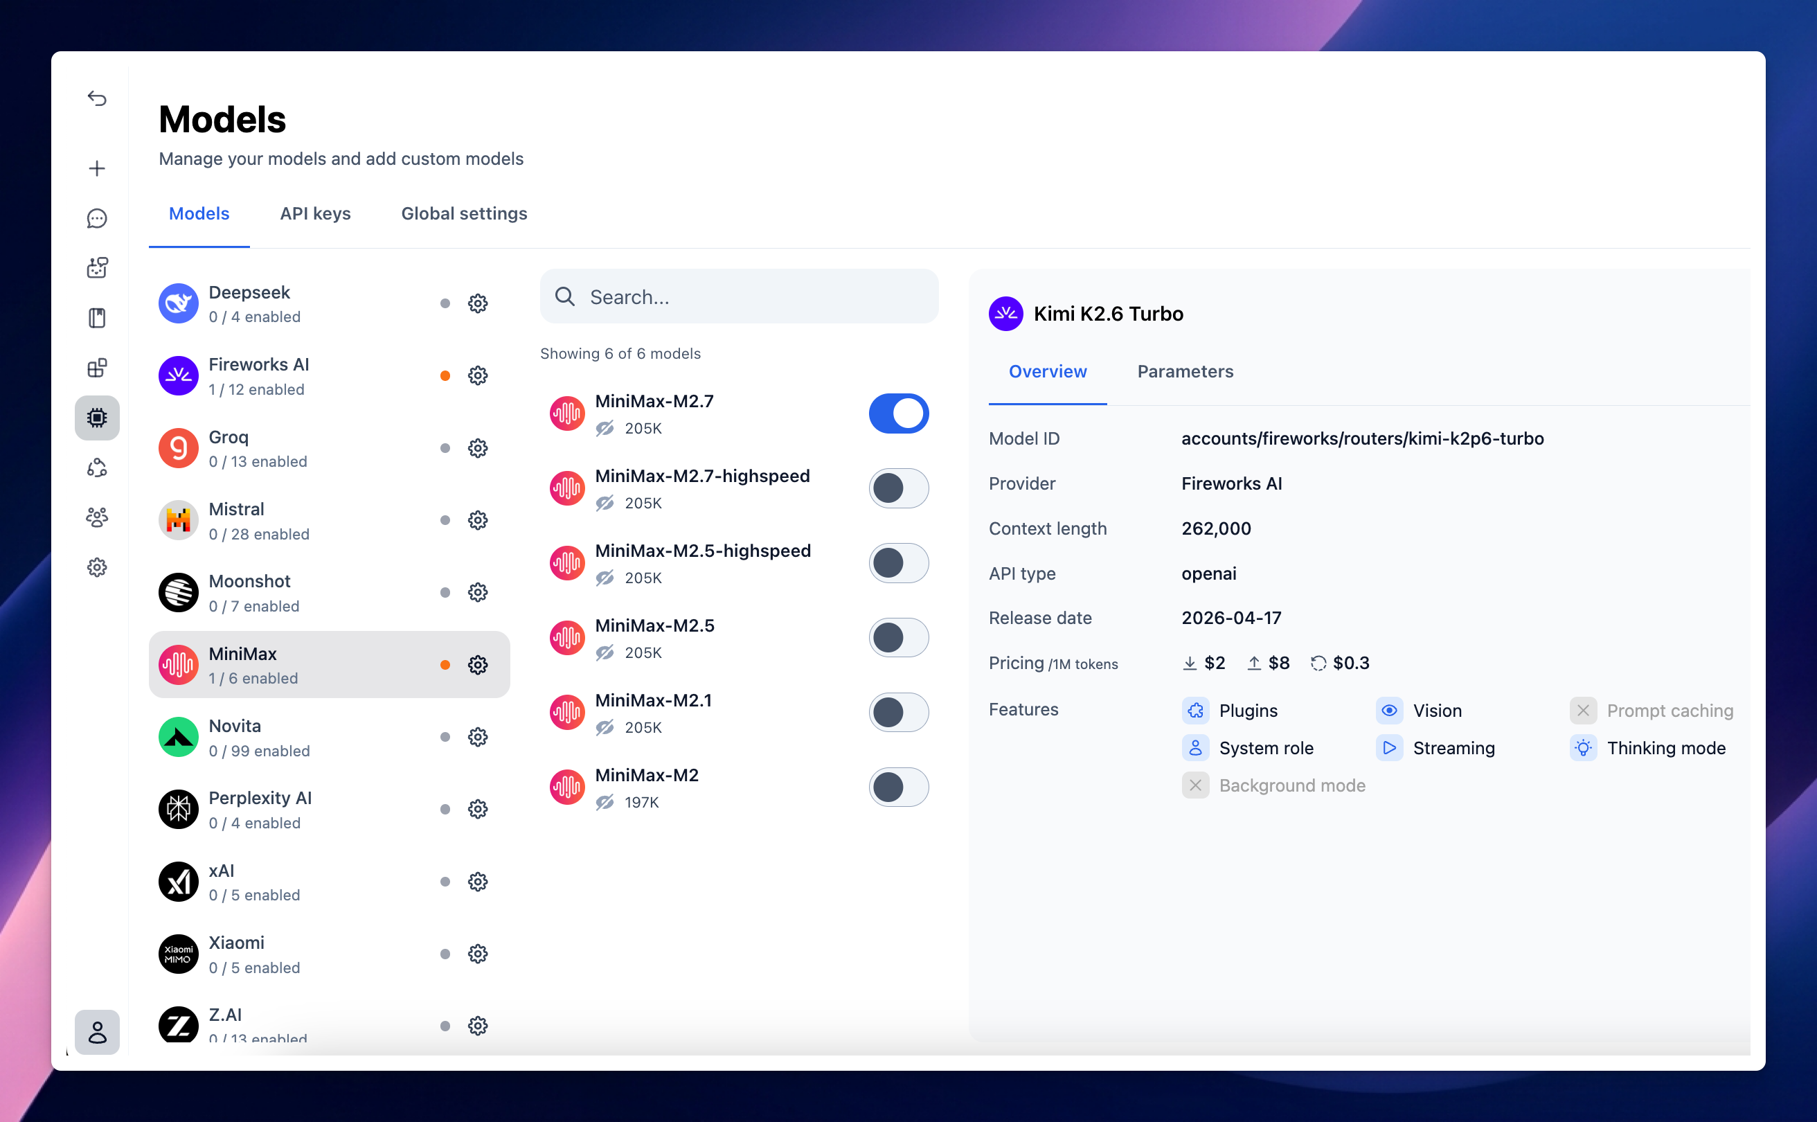
Task: Click the Streaming play feature icon
Action: [x=1389, y=748]
